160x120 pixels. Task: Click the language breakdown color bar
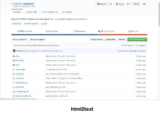(x=79, y=35)
